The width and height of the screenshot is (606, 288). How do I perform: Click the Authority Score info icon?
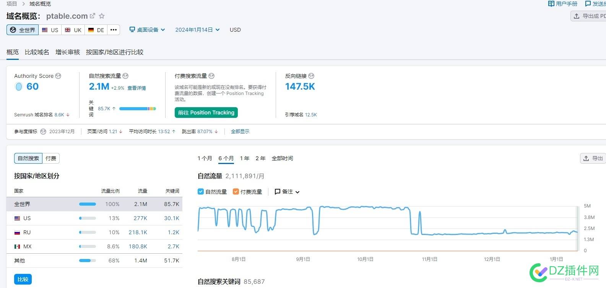tap(58, 76)
